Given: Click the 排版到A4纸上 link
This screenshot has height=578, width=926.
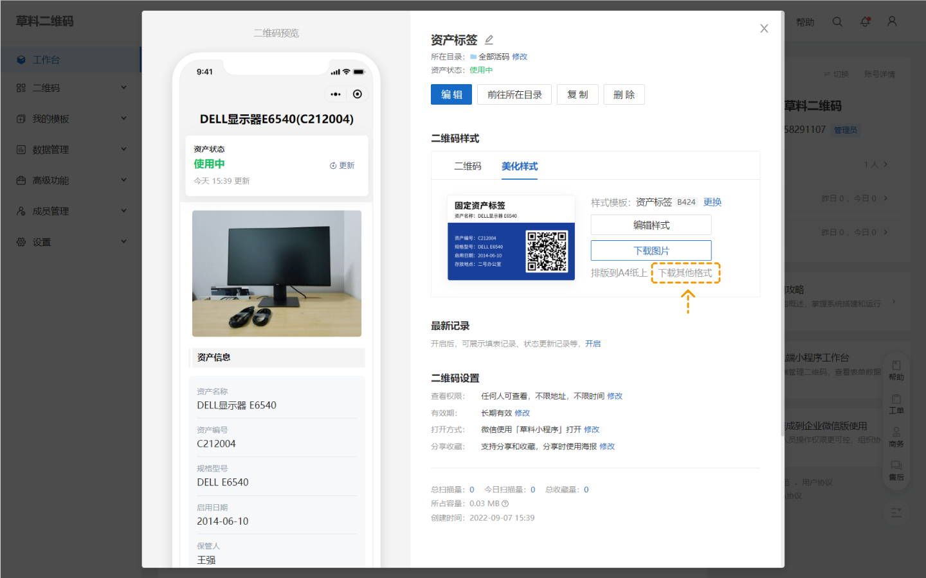Looking at the screenshot, I should 619,273.
